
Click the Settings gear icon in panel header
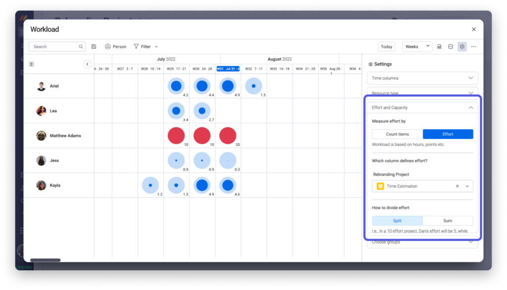(x=370, y=64)
